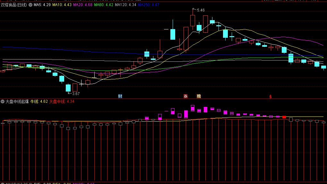Screen dimensions: 327x184
Task: Click the 3.67 low price annotation
Action: tap(76, 93)
